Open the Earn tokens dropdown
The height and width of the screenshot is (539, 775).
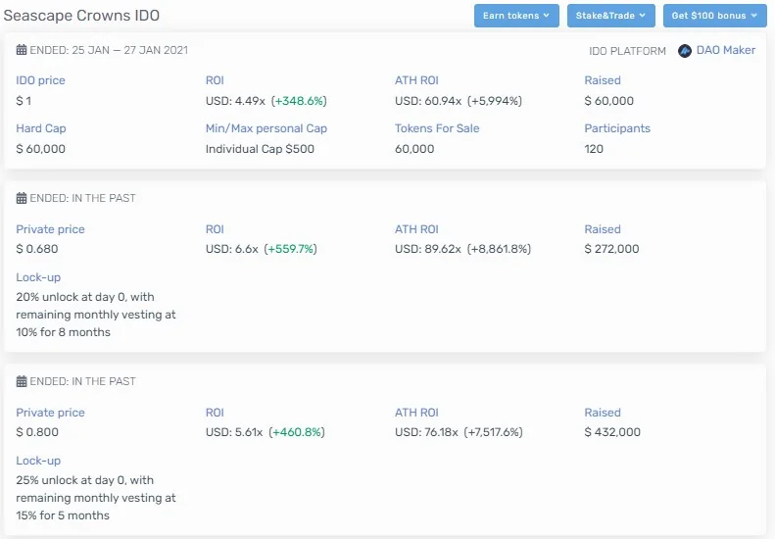tap(516, 16)
